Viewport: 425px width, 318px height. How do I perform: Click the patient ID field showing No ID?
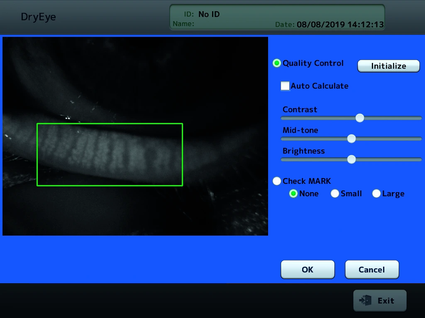point(209,14)
